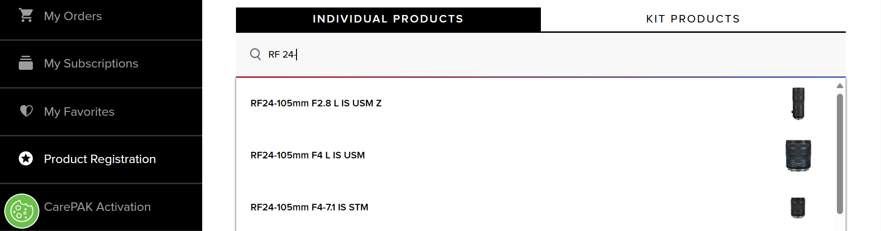The height and width of the screenshot is (231, 881).
Task: Choose RF24-105mm F4 L IS USM suggestion
Action: pos(307,155)
